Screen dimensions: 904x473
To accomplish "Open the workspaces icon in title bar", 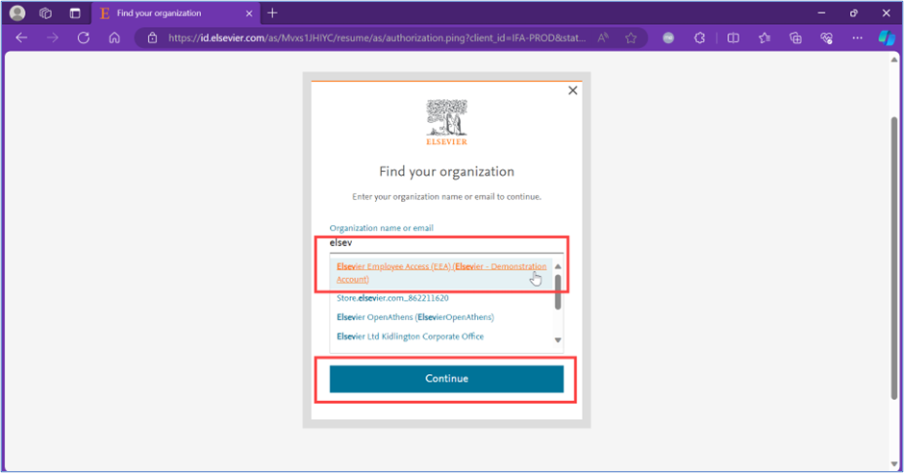I will (x=45, y=12).
